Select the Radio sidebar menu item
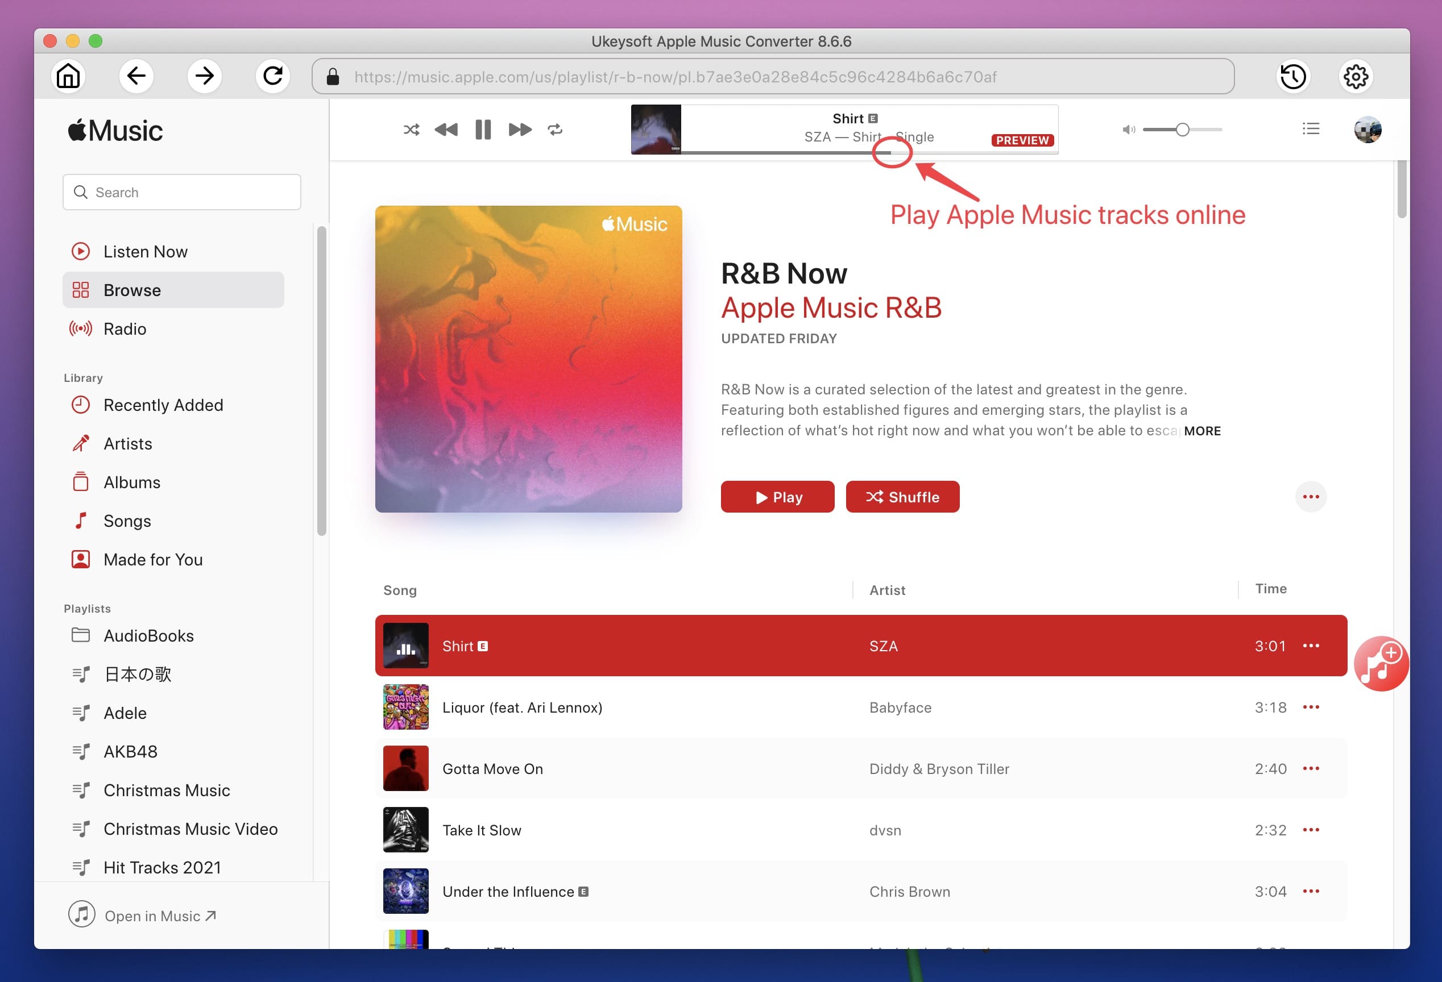The height and width of the screenshot is (982, 1442). [x=124, y=328]
